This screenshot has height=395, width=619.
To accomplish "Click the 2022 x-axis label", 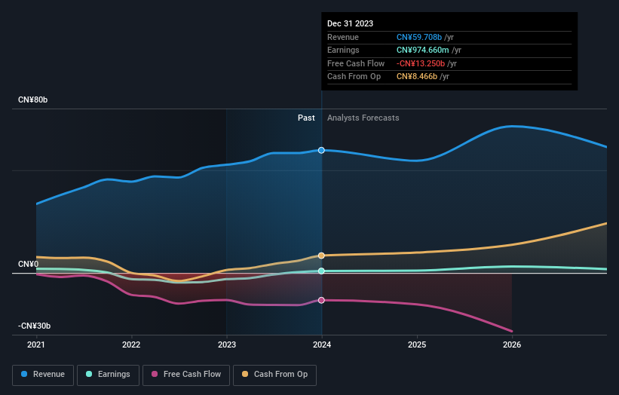I will pos(131,345).
